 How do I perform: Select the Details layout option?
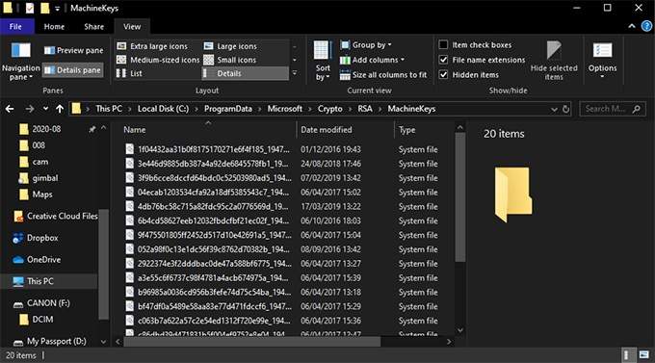point(246,73)
